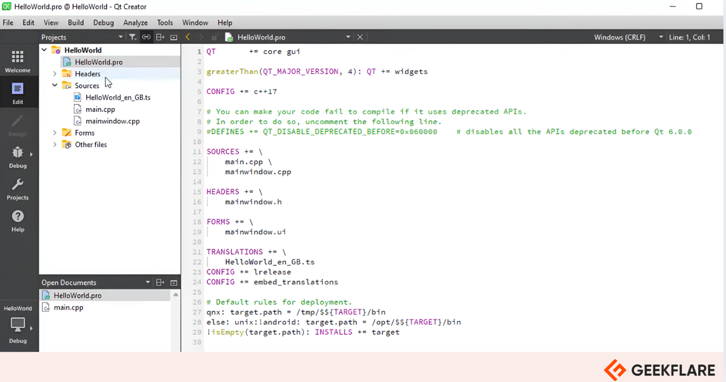This screenshot has width=726, height=382.
Task: Open the Windows (CRLF) line ending dropdown
Action: pyautogui.click(x=628, y=37)
